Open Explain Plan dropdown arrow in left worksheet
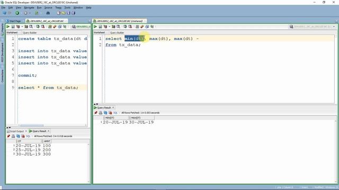The width and height of the screenshot is (339, 190). (x=22, y=27)
